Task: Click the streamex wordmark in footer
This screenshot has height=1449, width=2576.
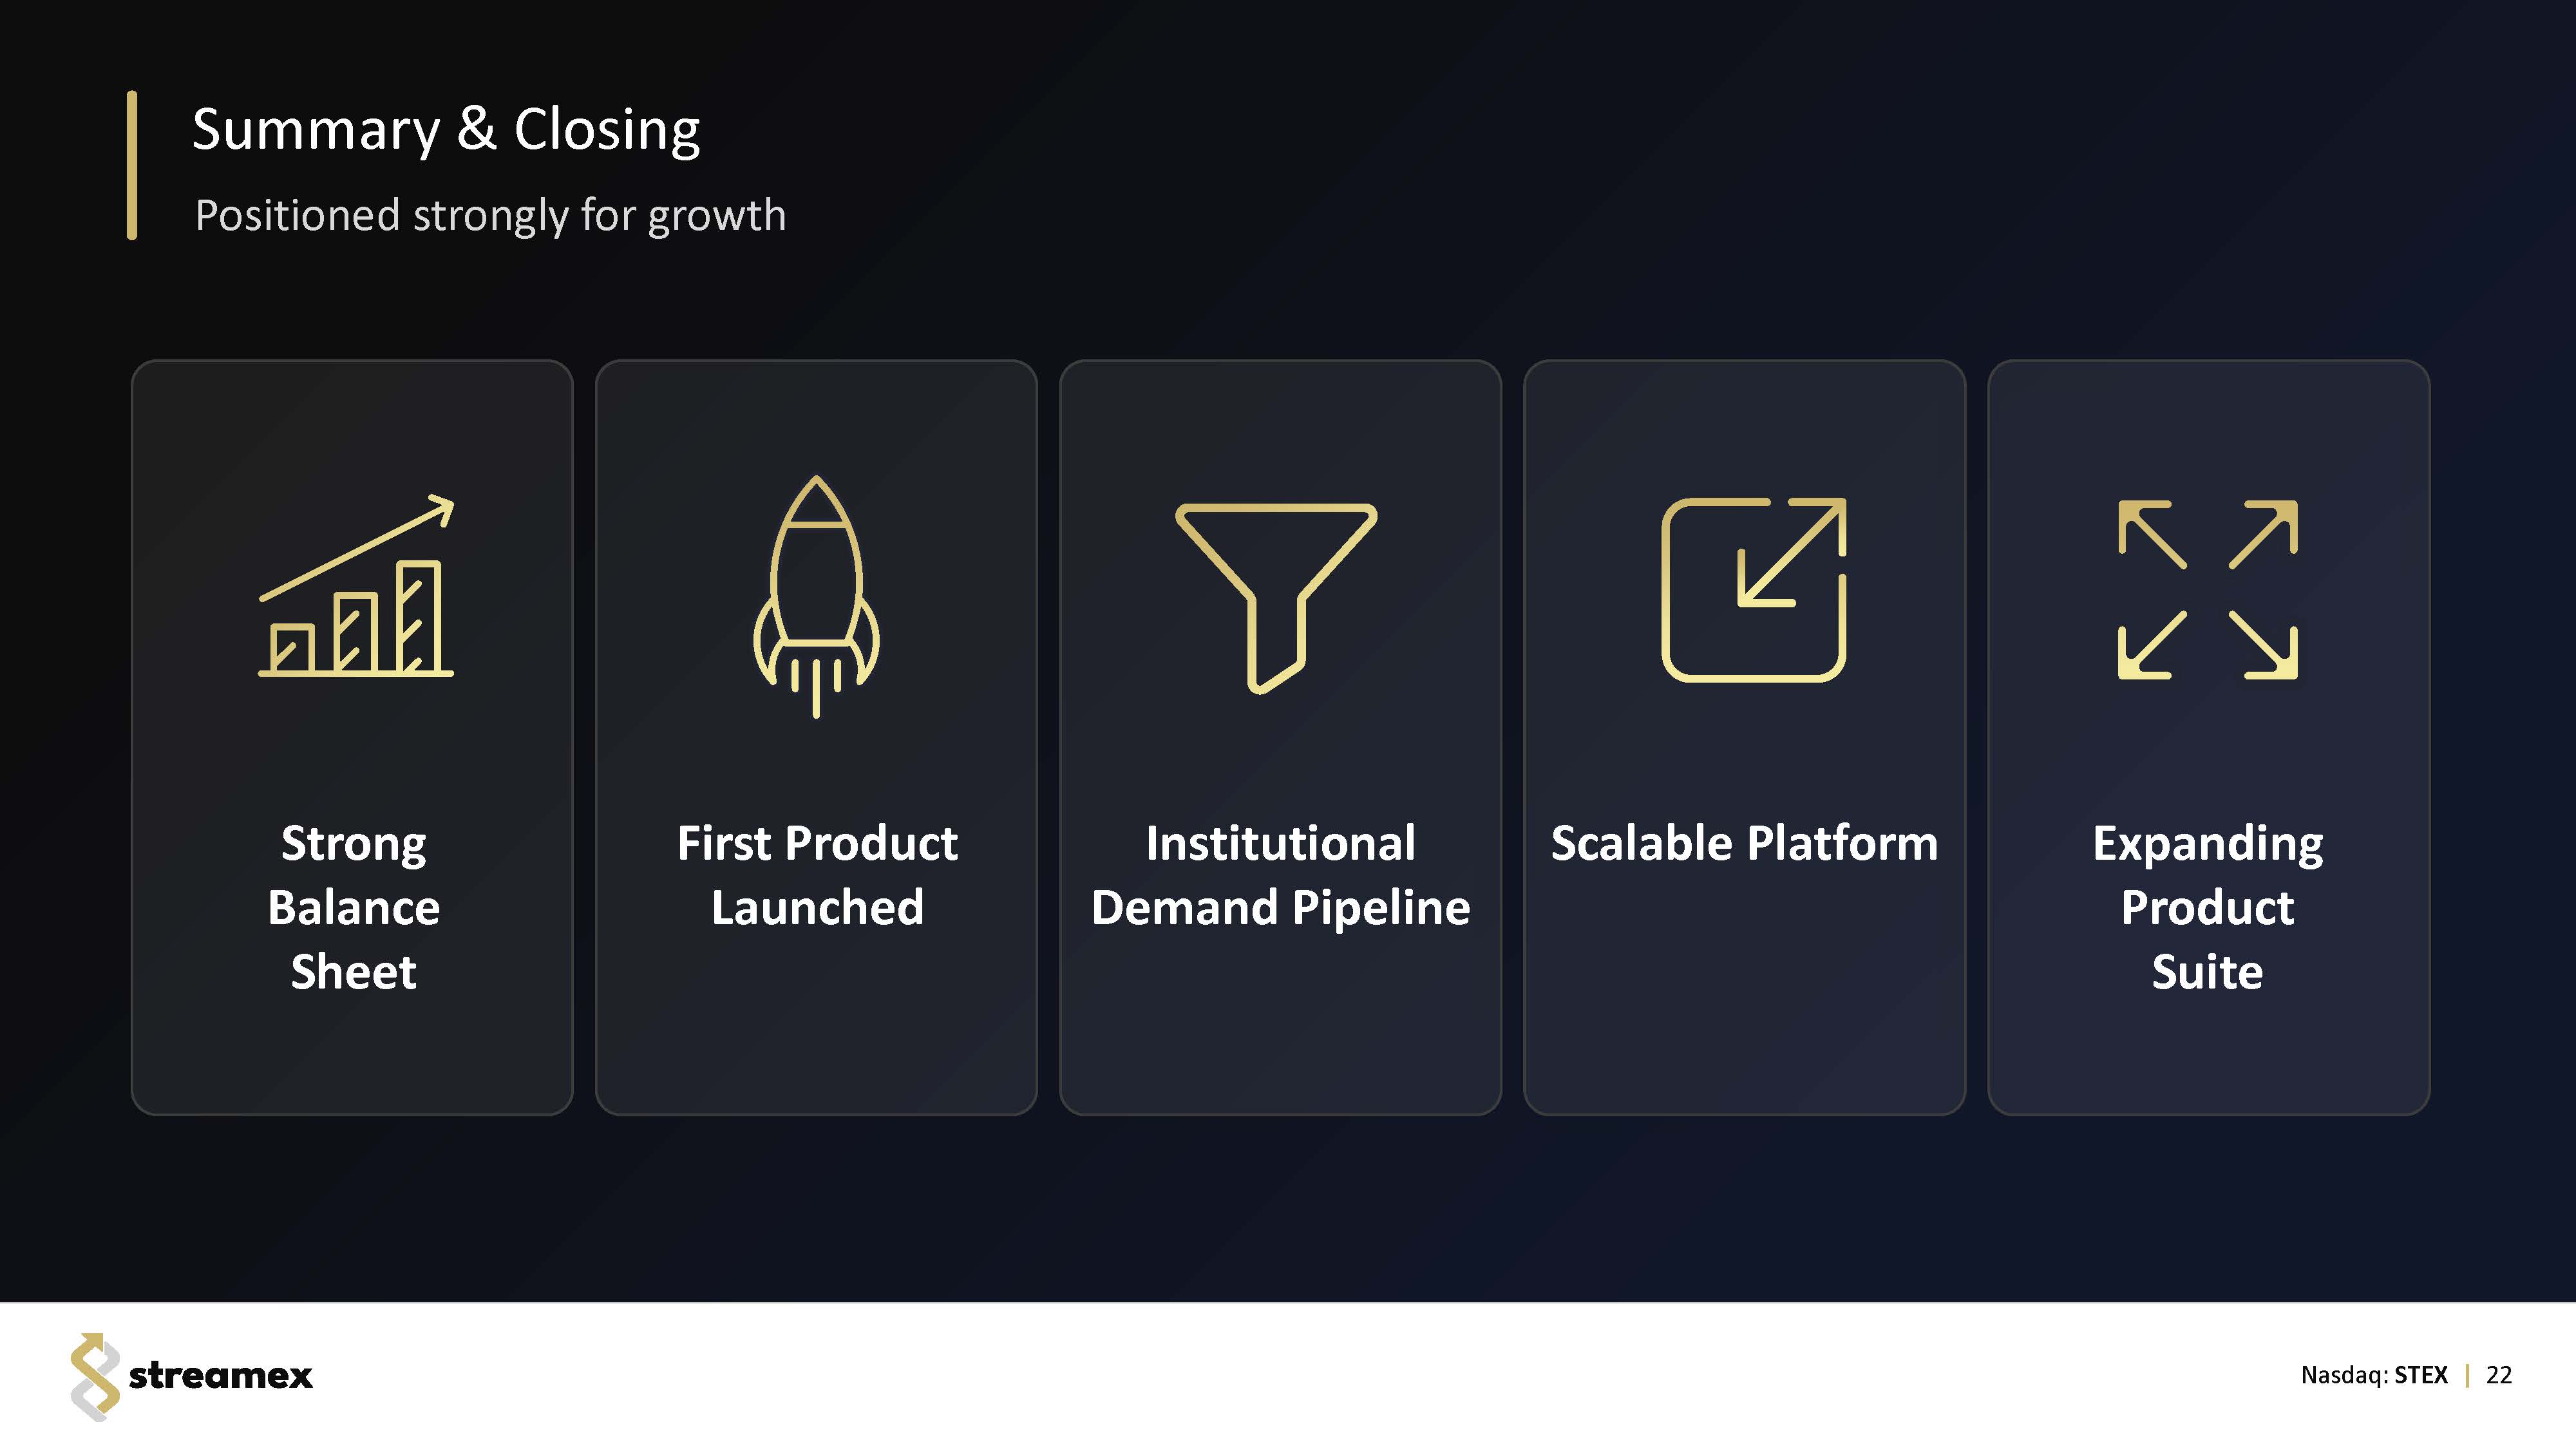Action: point(220,1376)
